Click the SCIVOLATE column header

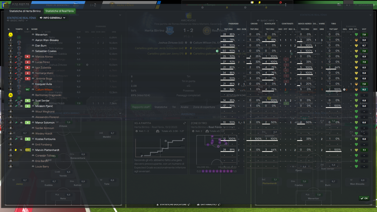click(x=270, y=24)
